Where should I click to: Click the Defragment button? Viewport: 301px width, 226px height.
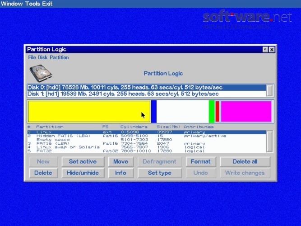coord(159,161)
